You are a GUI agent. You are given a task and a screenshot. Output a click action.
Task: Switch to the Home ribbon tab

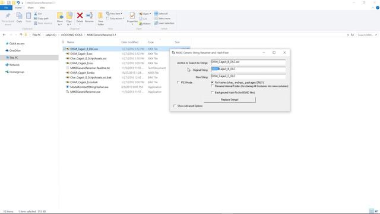click(x=18, y=8)
